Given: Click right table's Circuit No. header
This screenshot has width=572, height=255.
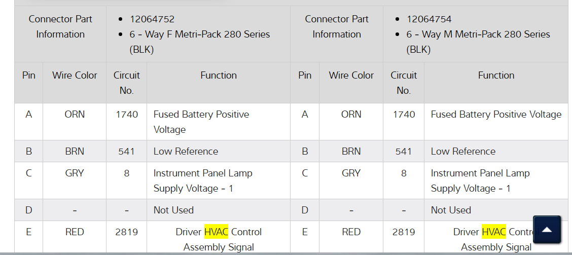Looking at the screenshot, I should (404, 83).
